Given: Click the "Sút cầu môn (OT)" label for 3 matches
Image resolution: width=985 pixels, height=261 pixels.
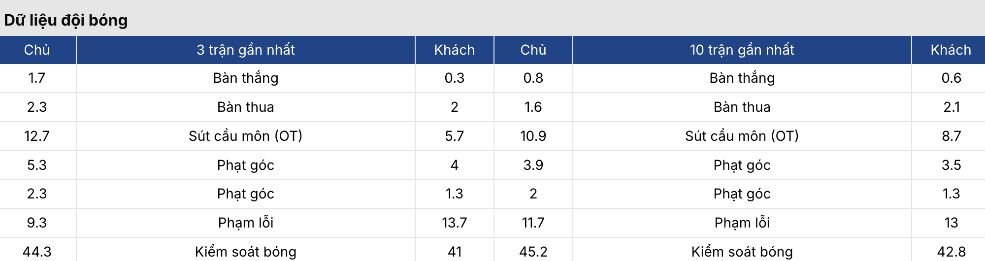Looking at the screenshot, I should tap(245, 136).
